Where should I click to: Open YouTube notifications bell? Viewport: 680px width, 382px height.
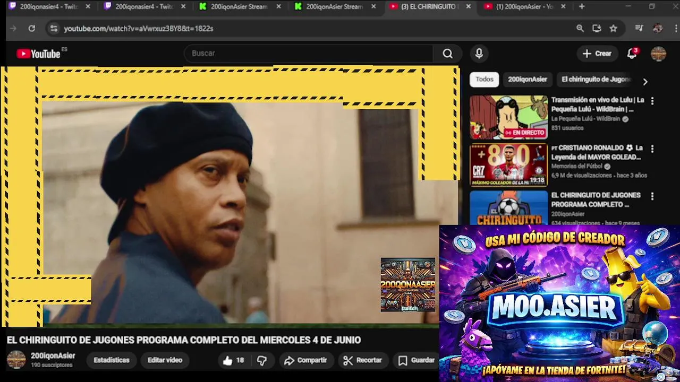coord(632,54)
